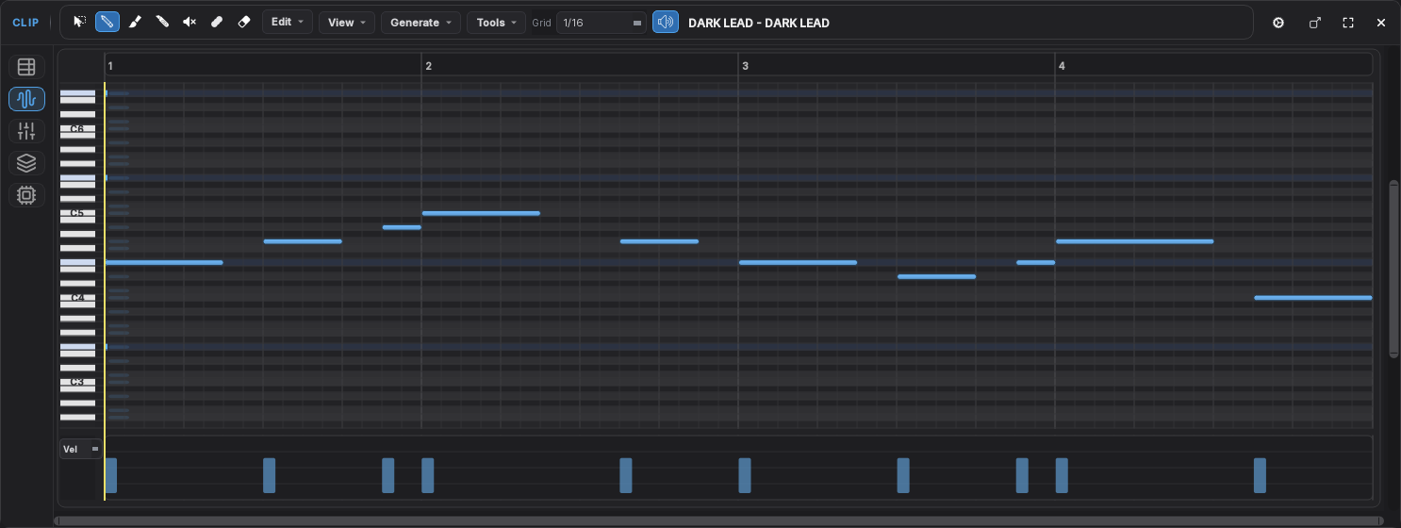The image size is (1401, 528).
Task: Toggle fullscreen for the clip editor
Action: [1348, 23]
